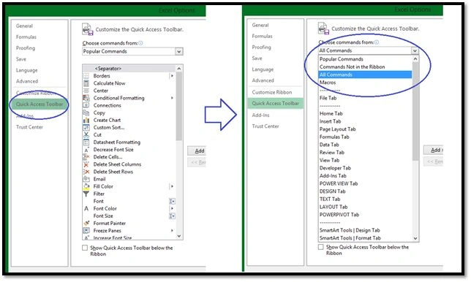Open Save category in right dialog
The height and width of the screenshot is (282, 471).
pyautogui.click(x=257, y=58)
